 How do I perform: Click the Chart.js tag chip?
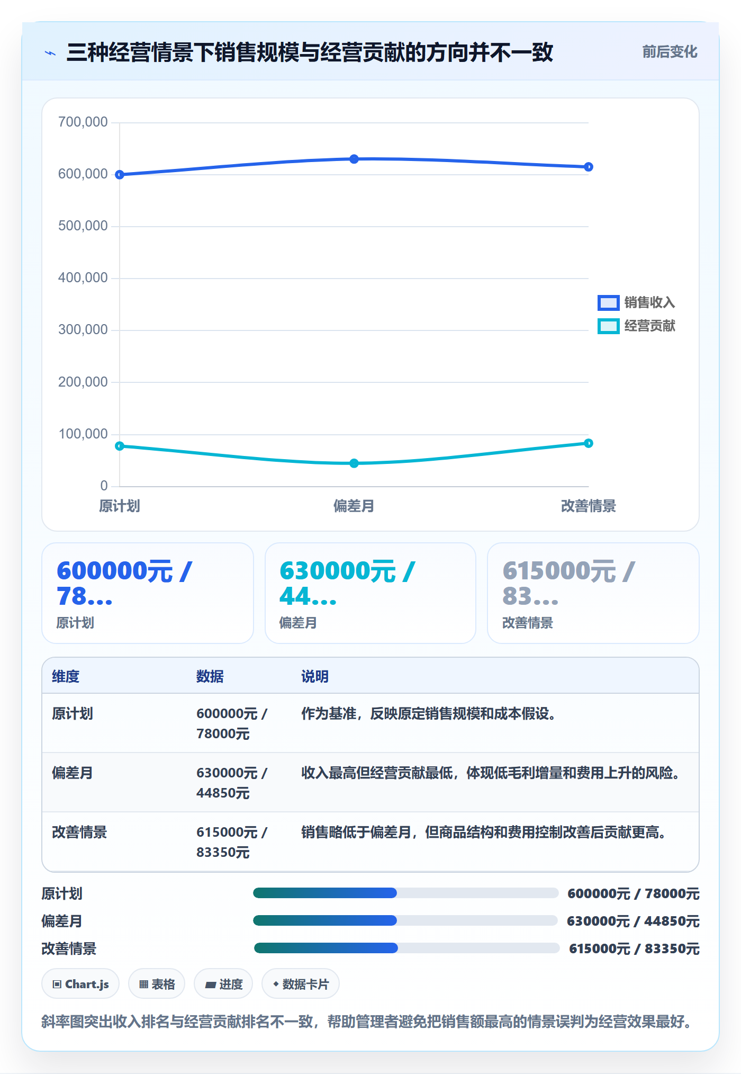(80, 984)
